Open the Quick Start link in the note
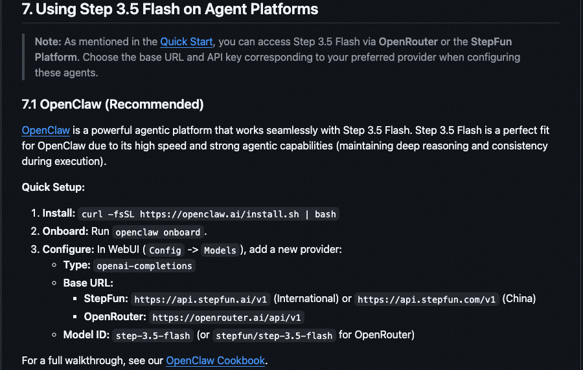Screen dimensions: 583x370 click(187, 41)
